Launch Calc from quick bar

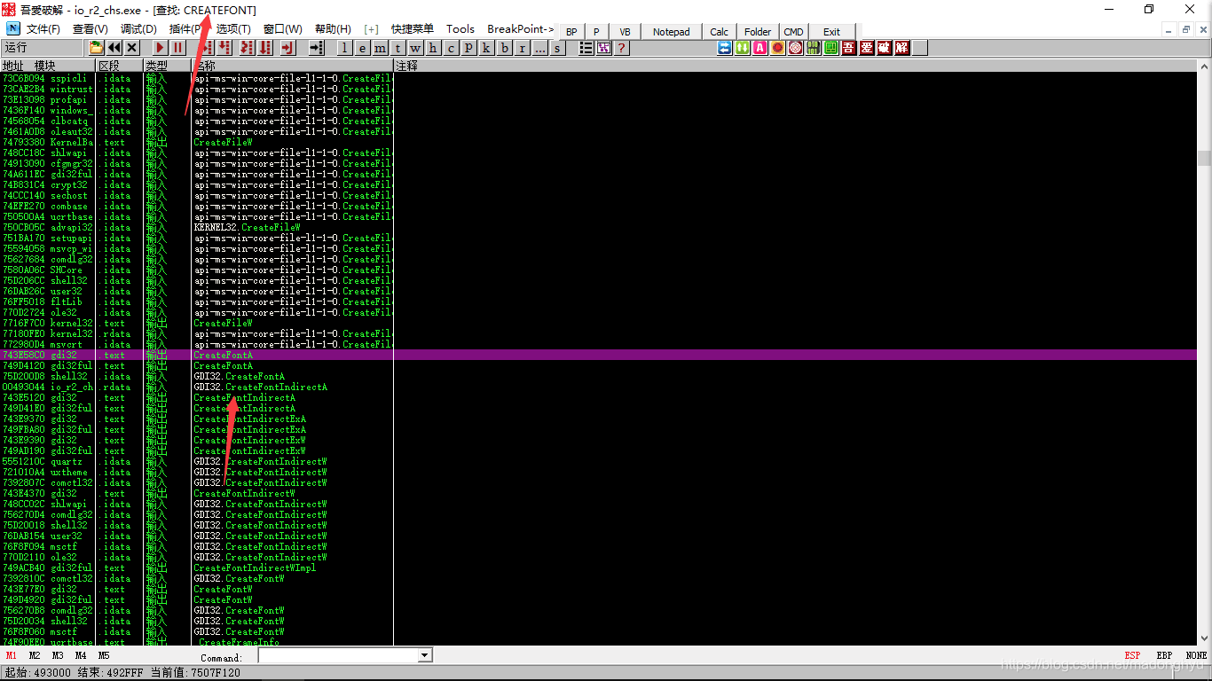tap(720, 32)
